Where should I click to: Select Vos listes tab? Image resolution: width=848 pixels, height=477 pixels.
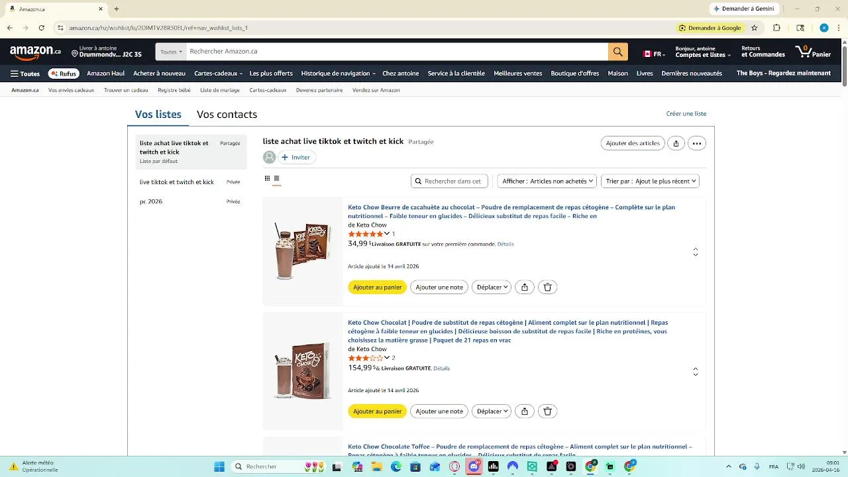158,114
